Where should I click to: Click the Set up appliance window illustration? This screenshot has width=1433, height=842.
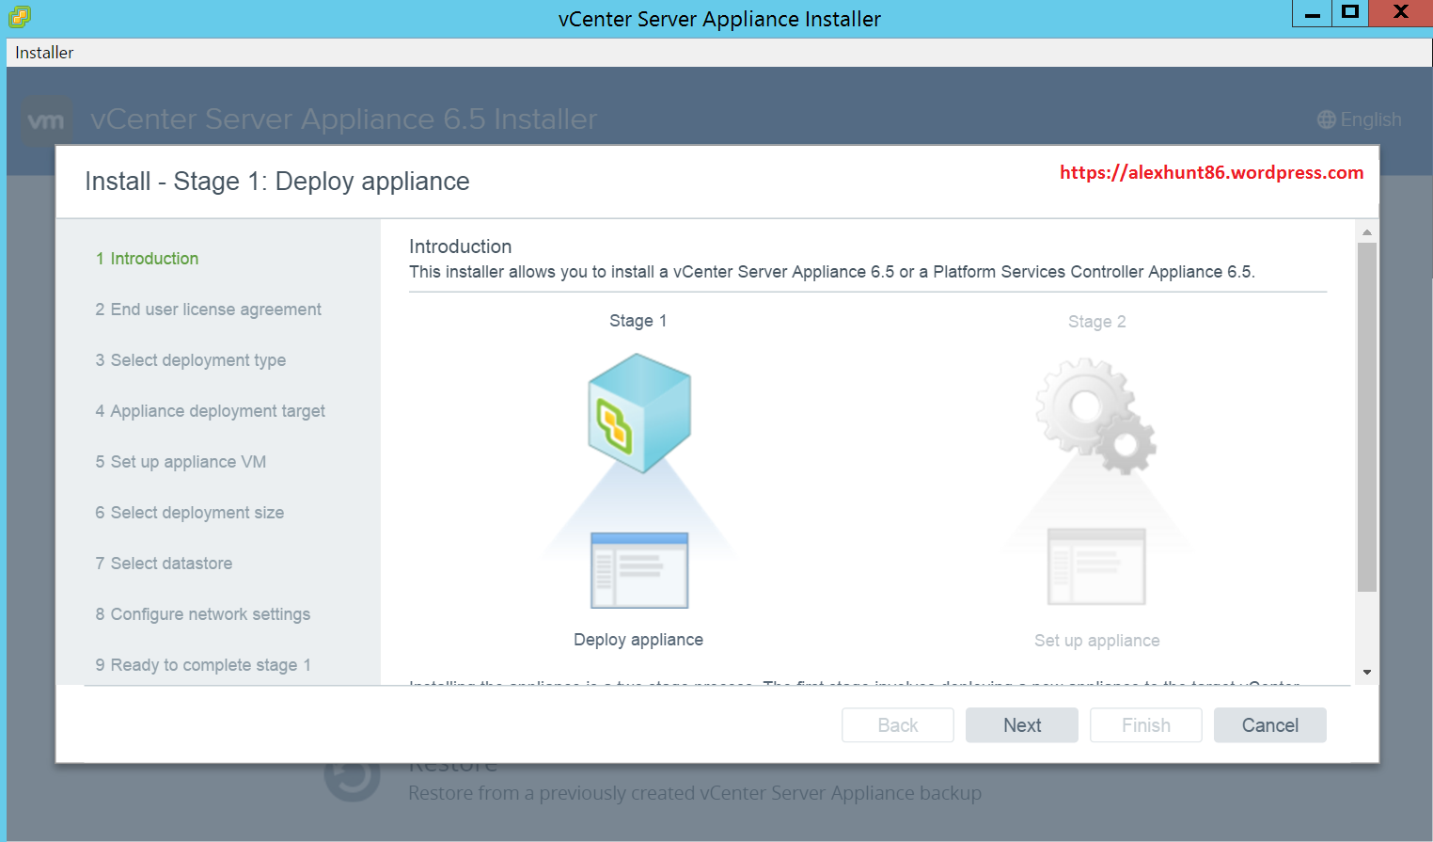pos(1096,567)
